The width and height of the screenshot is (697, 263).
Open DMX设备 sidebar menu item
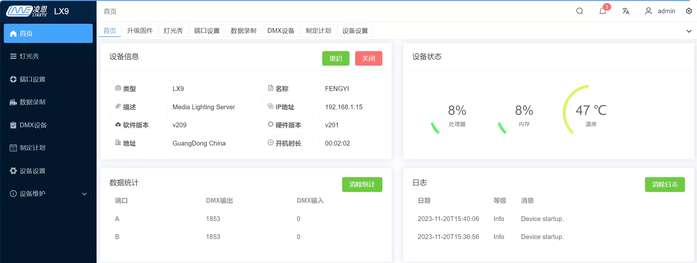(x=48, y=125)
